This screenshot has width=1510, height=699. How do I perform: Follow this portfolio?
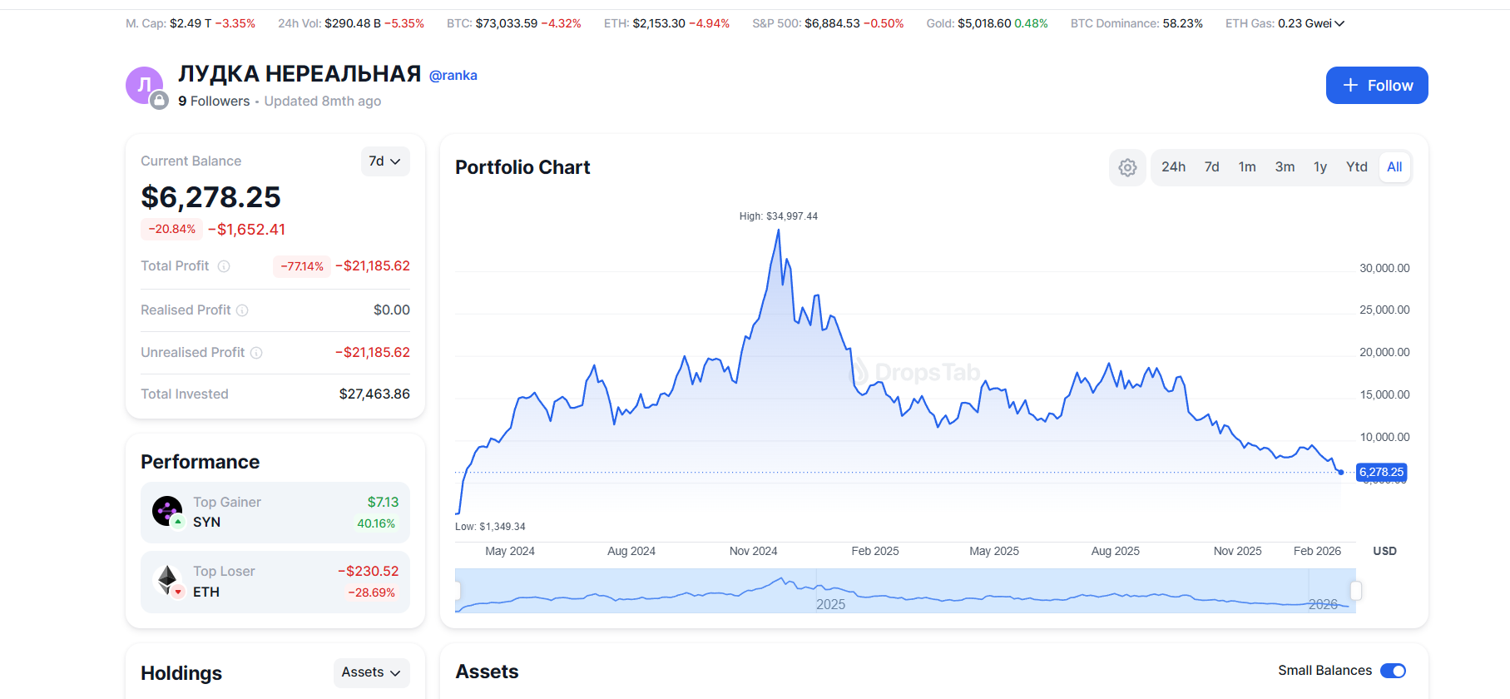(1376, 86)
